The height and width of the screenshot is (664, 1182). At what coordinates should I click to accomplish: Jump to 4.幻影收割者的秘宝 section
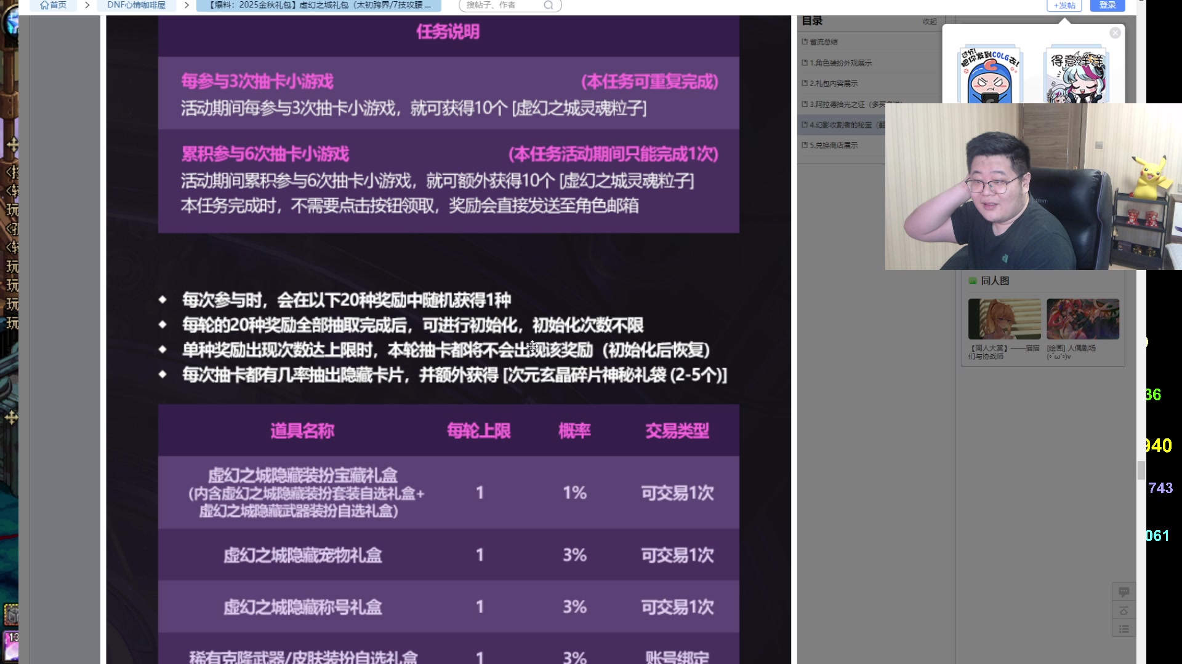click(x=847, y=125)
